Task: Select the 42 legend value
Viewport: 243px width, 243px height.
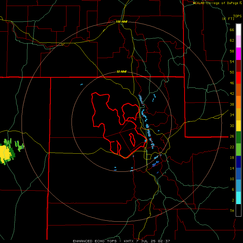Action: [x=232, y=94]
